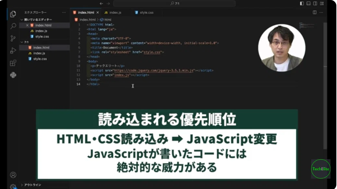
Task: Open the Extensions view
Action: 13,63
